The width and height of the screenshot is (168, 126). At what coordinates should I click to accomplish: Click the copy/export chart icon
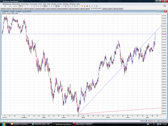point(89,6)
